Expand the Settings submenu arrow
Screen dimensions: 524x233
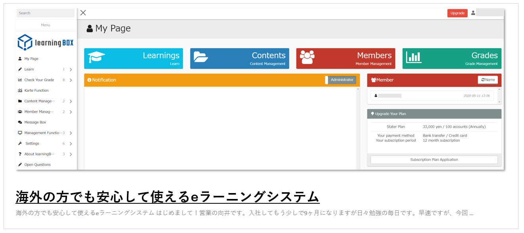coord(71,144)
